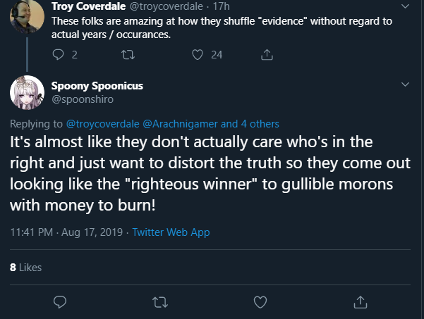Screen dimensions: 424x319
Task: Reply to Spoony Spoonicus's tweet
Action: [x=60, y=301]
